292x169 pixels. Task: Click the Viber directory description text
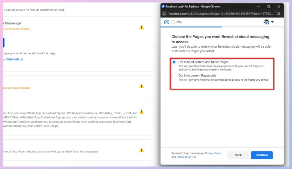click(50, 152)
